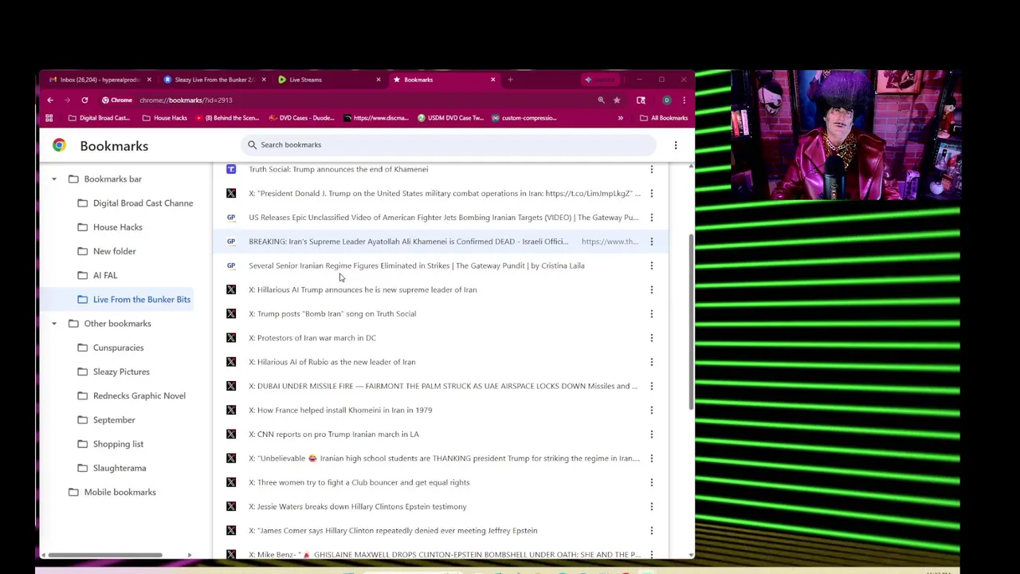
Task: Collapse the Bookmarks bar folder tree
Action: (x=54, y=179)
